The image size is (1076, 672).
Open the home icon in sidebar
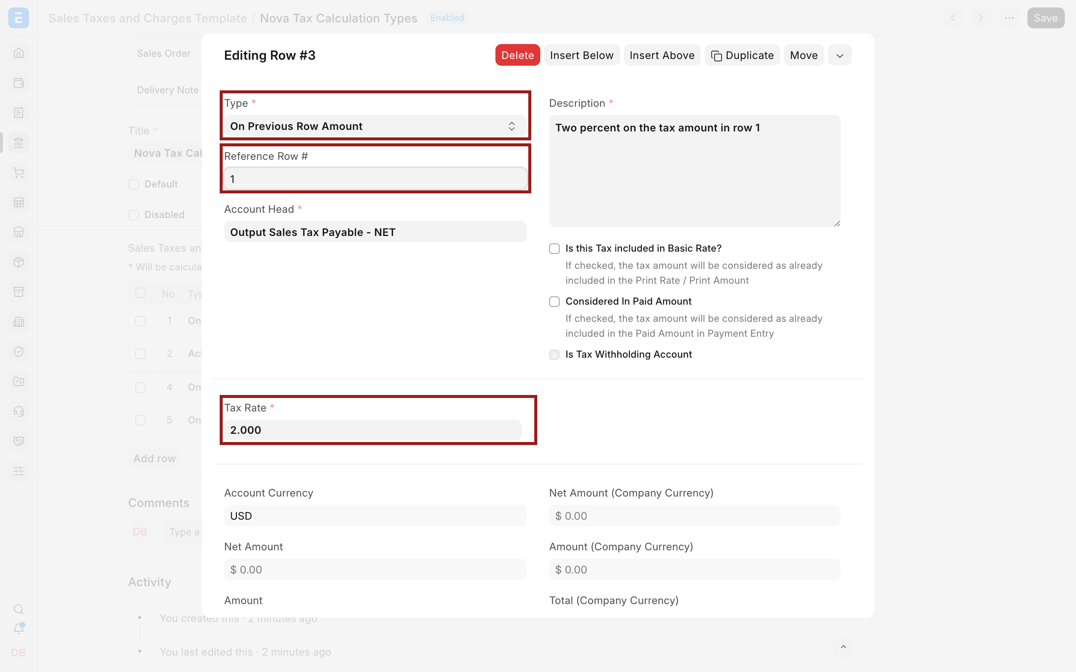click(19, 53)
